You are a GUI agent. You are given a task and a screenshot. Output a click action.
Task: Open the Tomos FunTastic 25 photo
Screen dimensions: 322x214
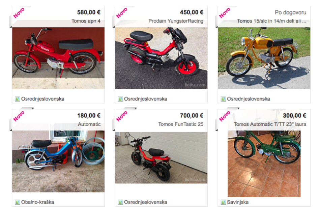(161, 157)
